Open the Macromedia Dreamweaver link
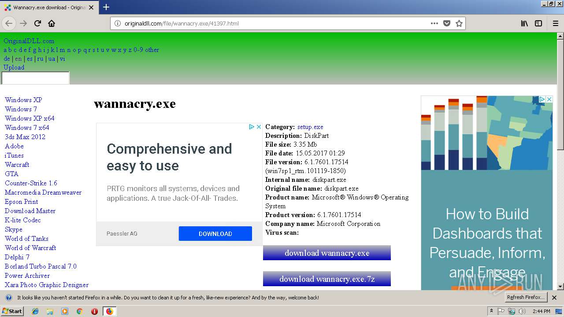This screenshot has height=317, width=564. [x=43, y=192]
